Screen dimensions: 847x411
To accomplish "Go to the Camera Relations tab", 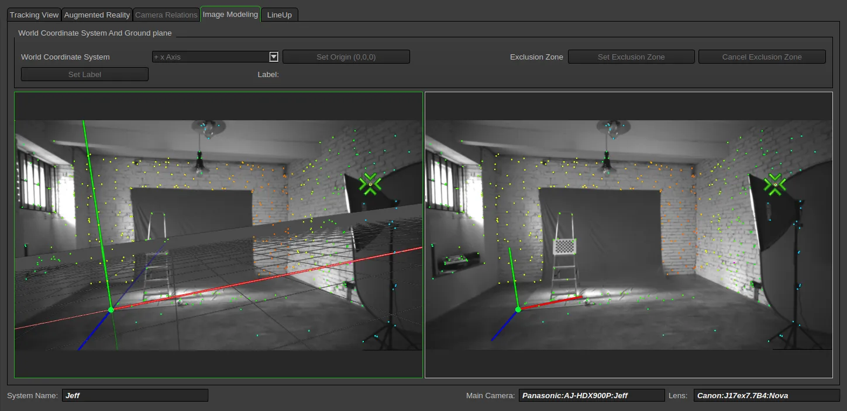I will pyautogui.click(x=166, y=15).
